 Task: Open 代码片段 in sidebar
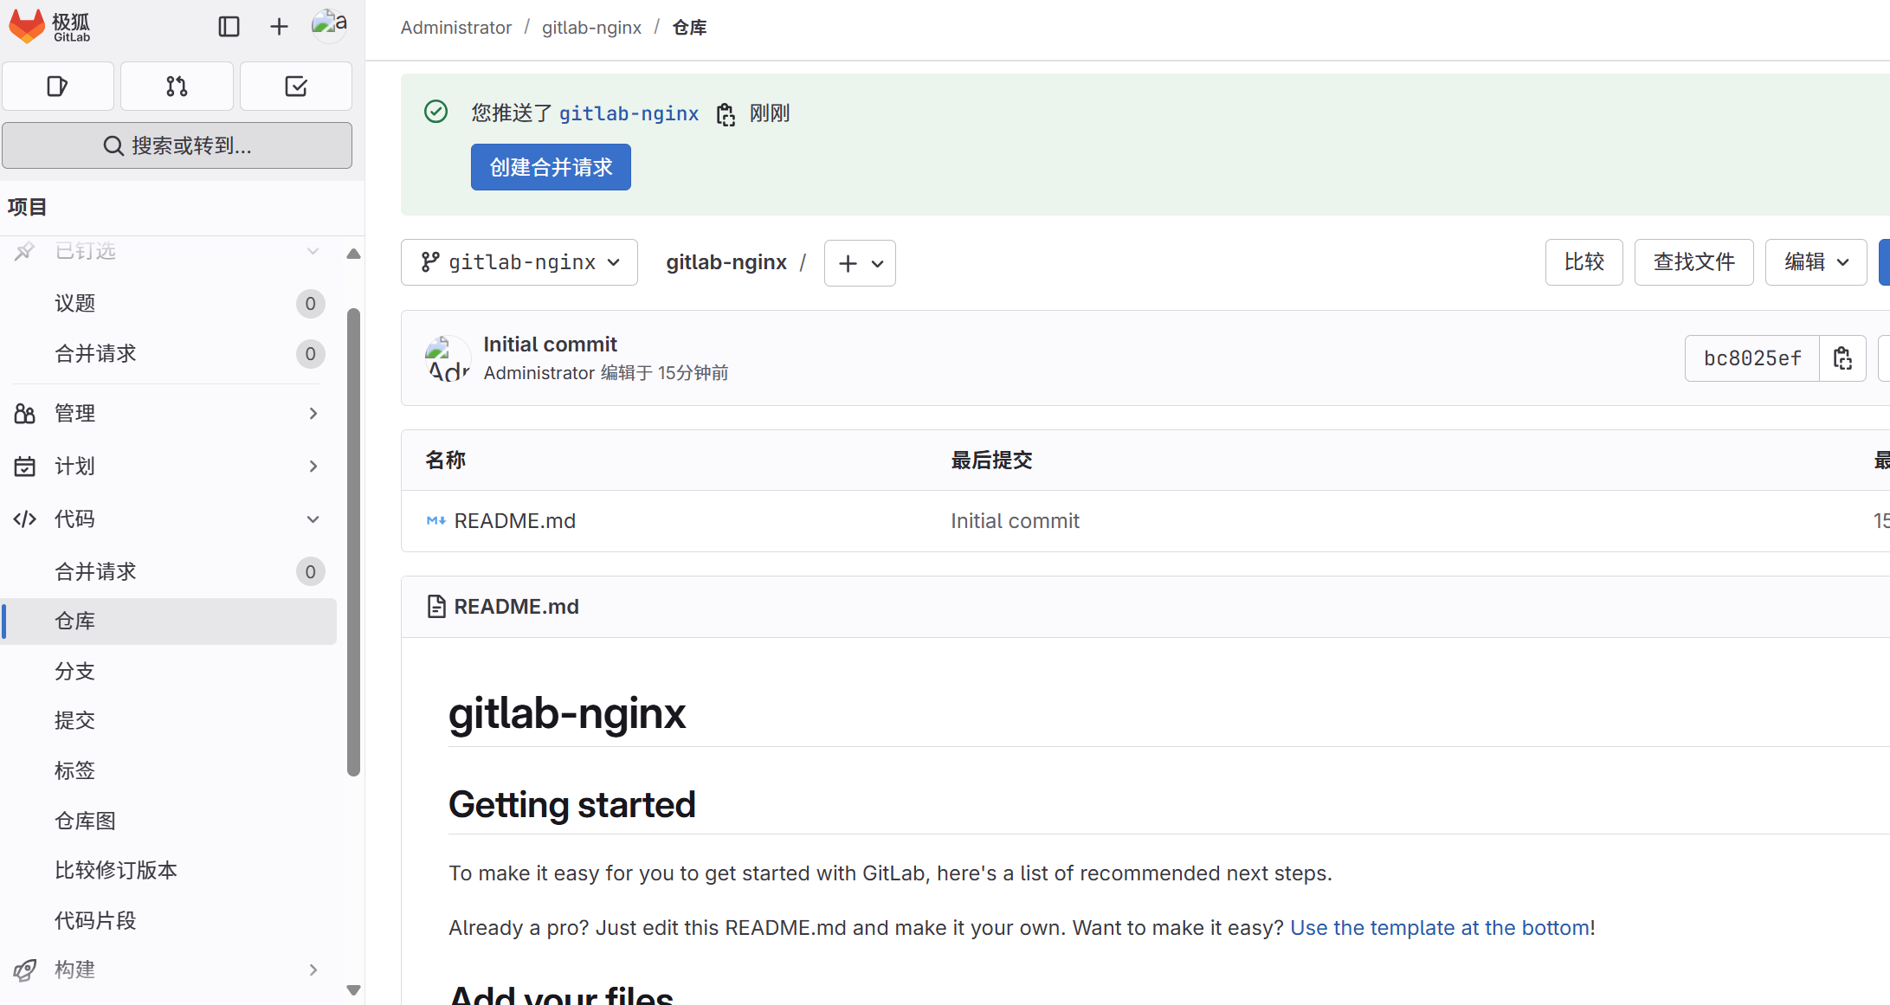[168, 921]
